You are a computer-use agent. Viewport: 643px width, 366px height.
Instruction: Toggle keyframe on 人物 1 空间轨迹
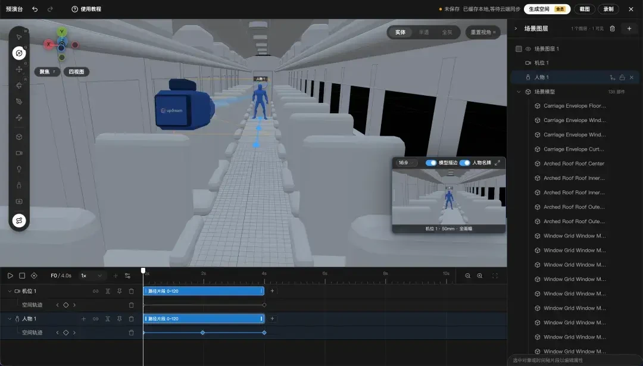click(65, 333)
